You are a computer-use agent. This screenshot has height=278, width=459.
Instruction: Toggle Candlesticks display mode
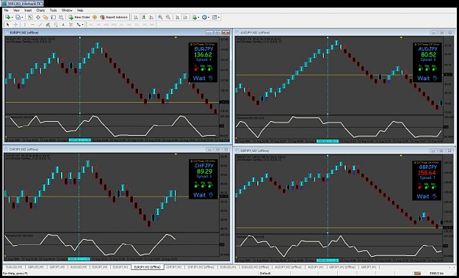[x=144, y=18]
